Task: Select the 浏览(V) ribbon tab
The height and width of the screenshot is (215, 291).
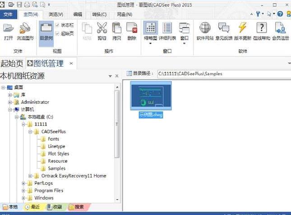Action: (56, 14)
